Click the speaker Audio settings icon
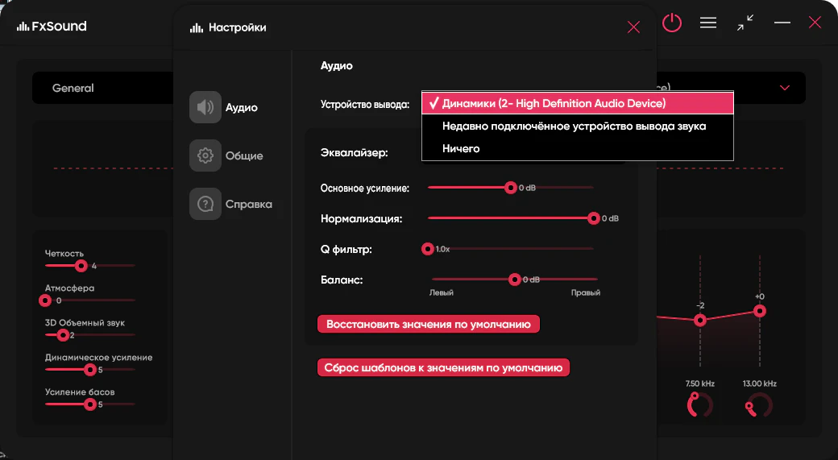 (205, 107)
